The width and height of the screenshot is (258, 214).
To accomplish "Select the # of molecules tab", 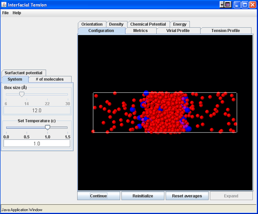I will pyautogui.click(x=50, y=80).
